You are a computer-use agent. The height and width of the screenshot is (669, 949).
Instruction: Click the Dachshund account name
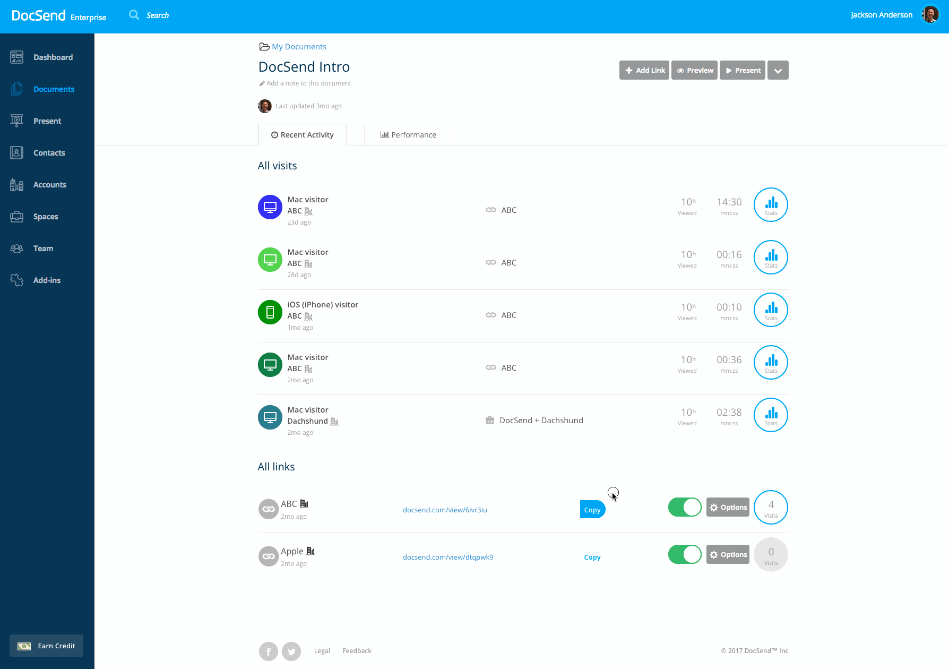307,421
